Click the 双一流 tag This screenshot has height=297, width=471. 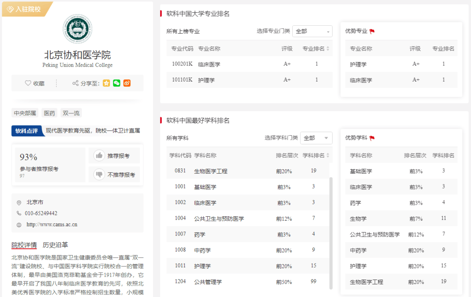point(71,113)
